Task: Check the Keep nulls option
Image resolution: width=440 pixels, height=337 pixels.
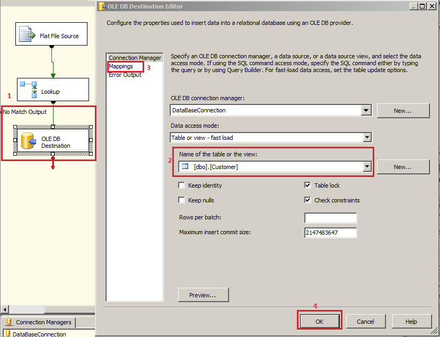Action: pos(180,200)
